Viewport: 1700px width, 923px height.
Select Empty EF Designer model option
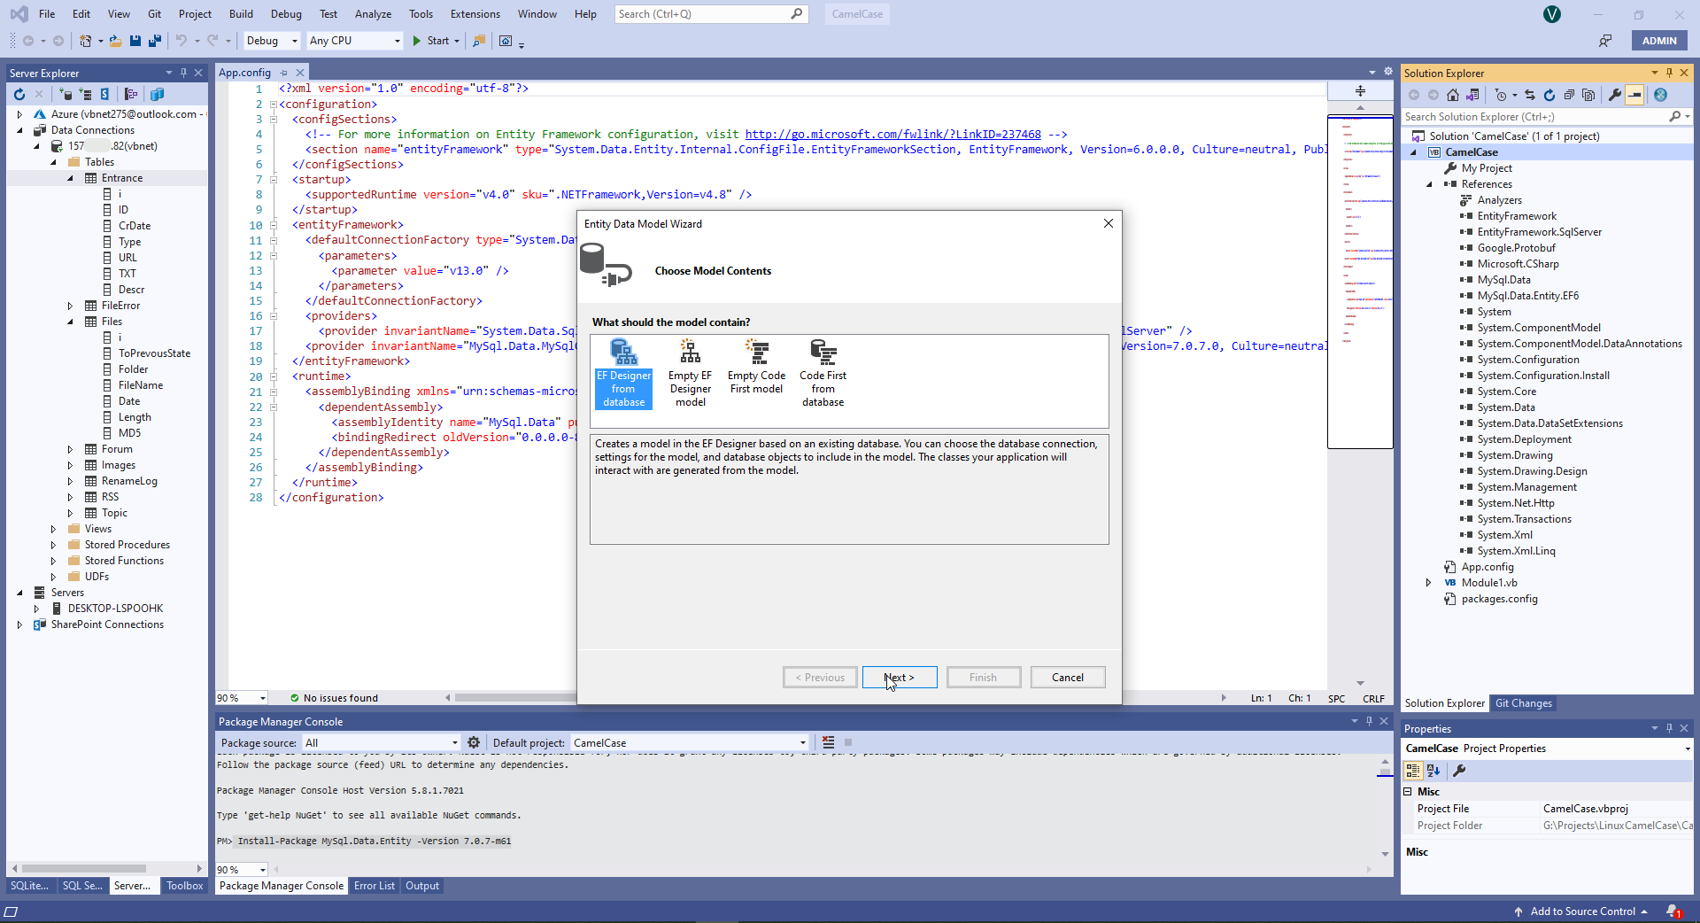(x=690, y=373)
